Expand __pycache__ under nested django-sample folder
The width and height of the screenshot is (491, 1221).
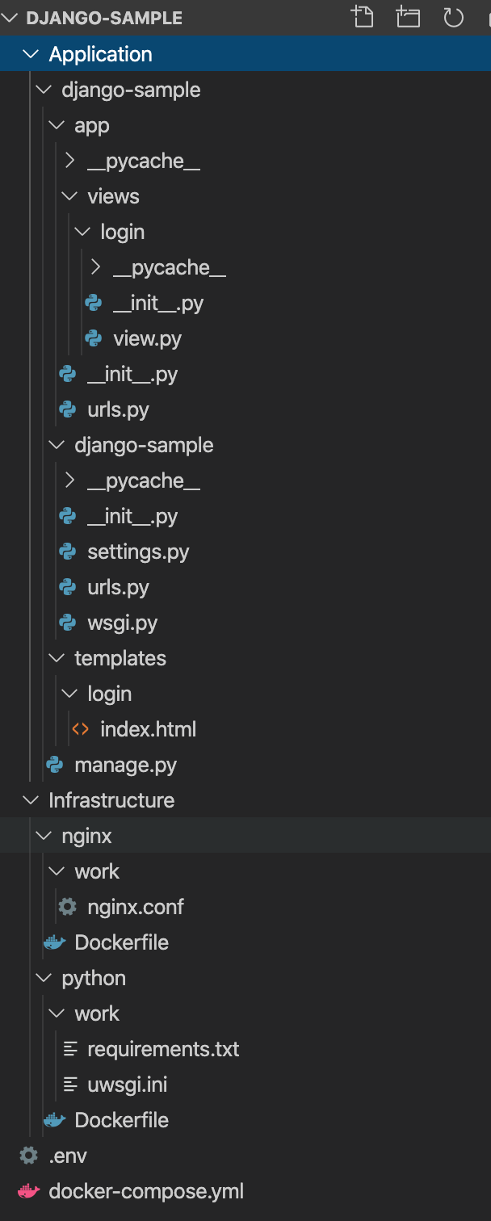point(70,480)
